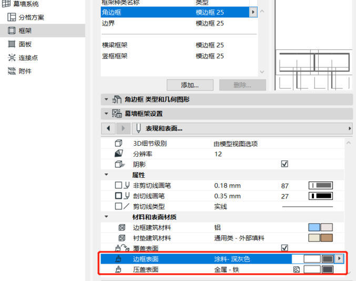
Task: Click the 角边框 类型和几何图形 panel icon
Action: tap(117, 99)
